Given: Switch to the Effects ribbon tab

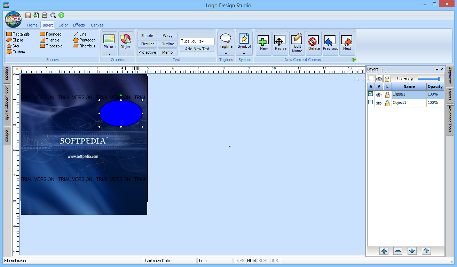Looking at the screenshot, I should click(x=79, y=25).
